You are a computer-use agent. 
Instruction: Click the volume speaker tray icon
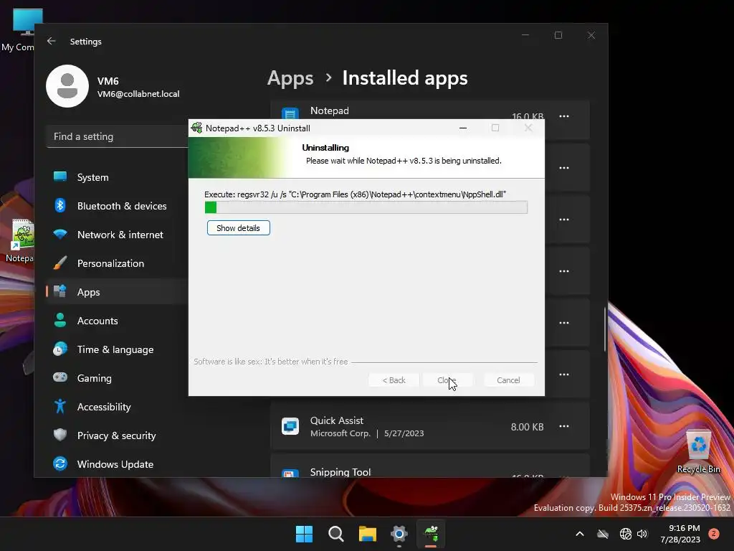pyautogui.click(x=642, y=534)
